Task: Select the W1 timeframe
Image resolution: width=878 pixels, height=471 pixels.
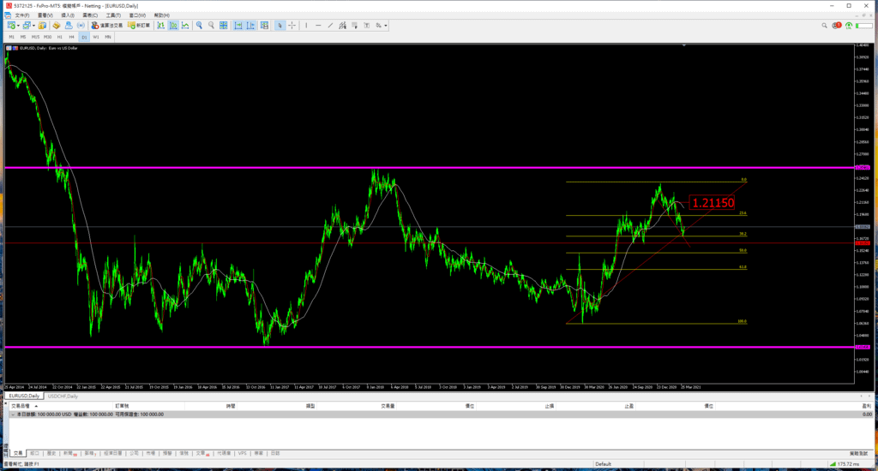Action: point(96,37)
